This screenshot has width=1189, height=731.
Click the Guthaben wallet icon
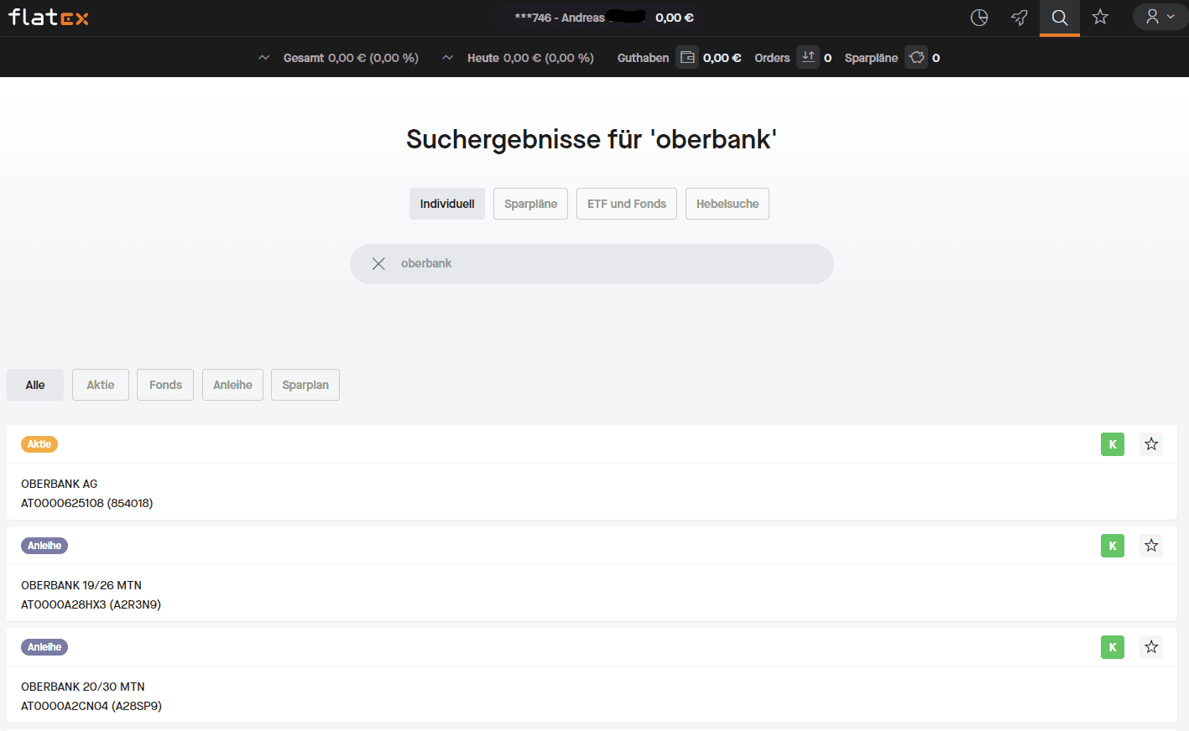[687, 57]
